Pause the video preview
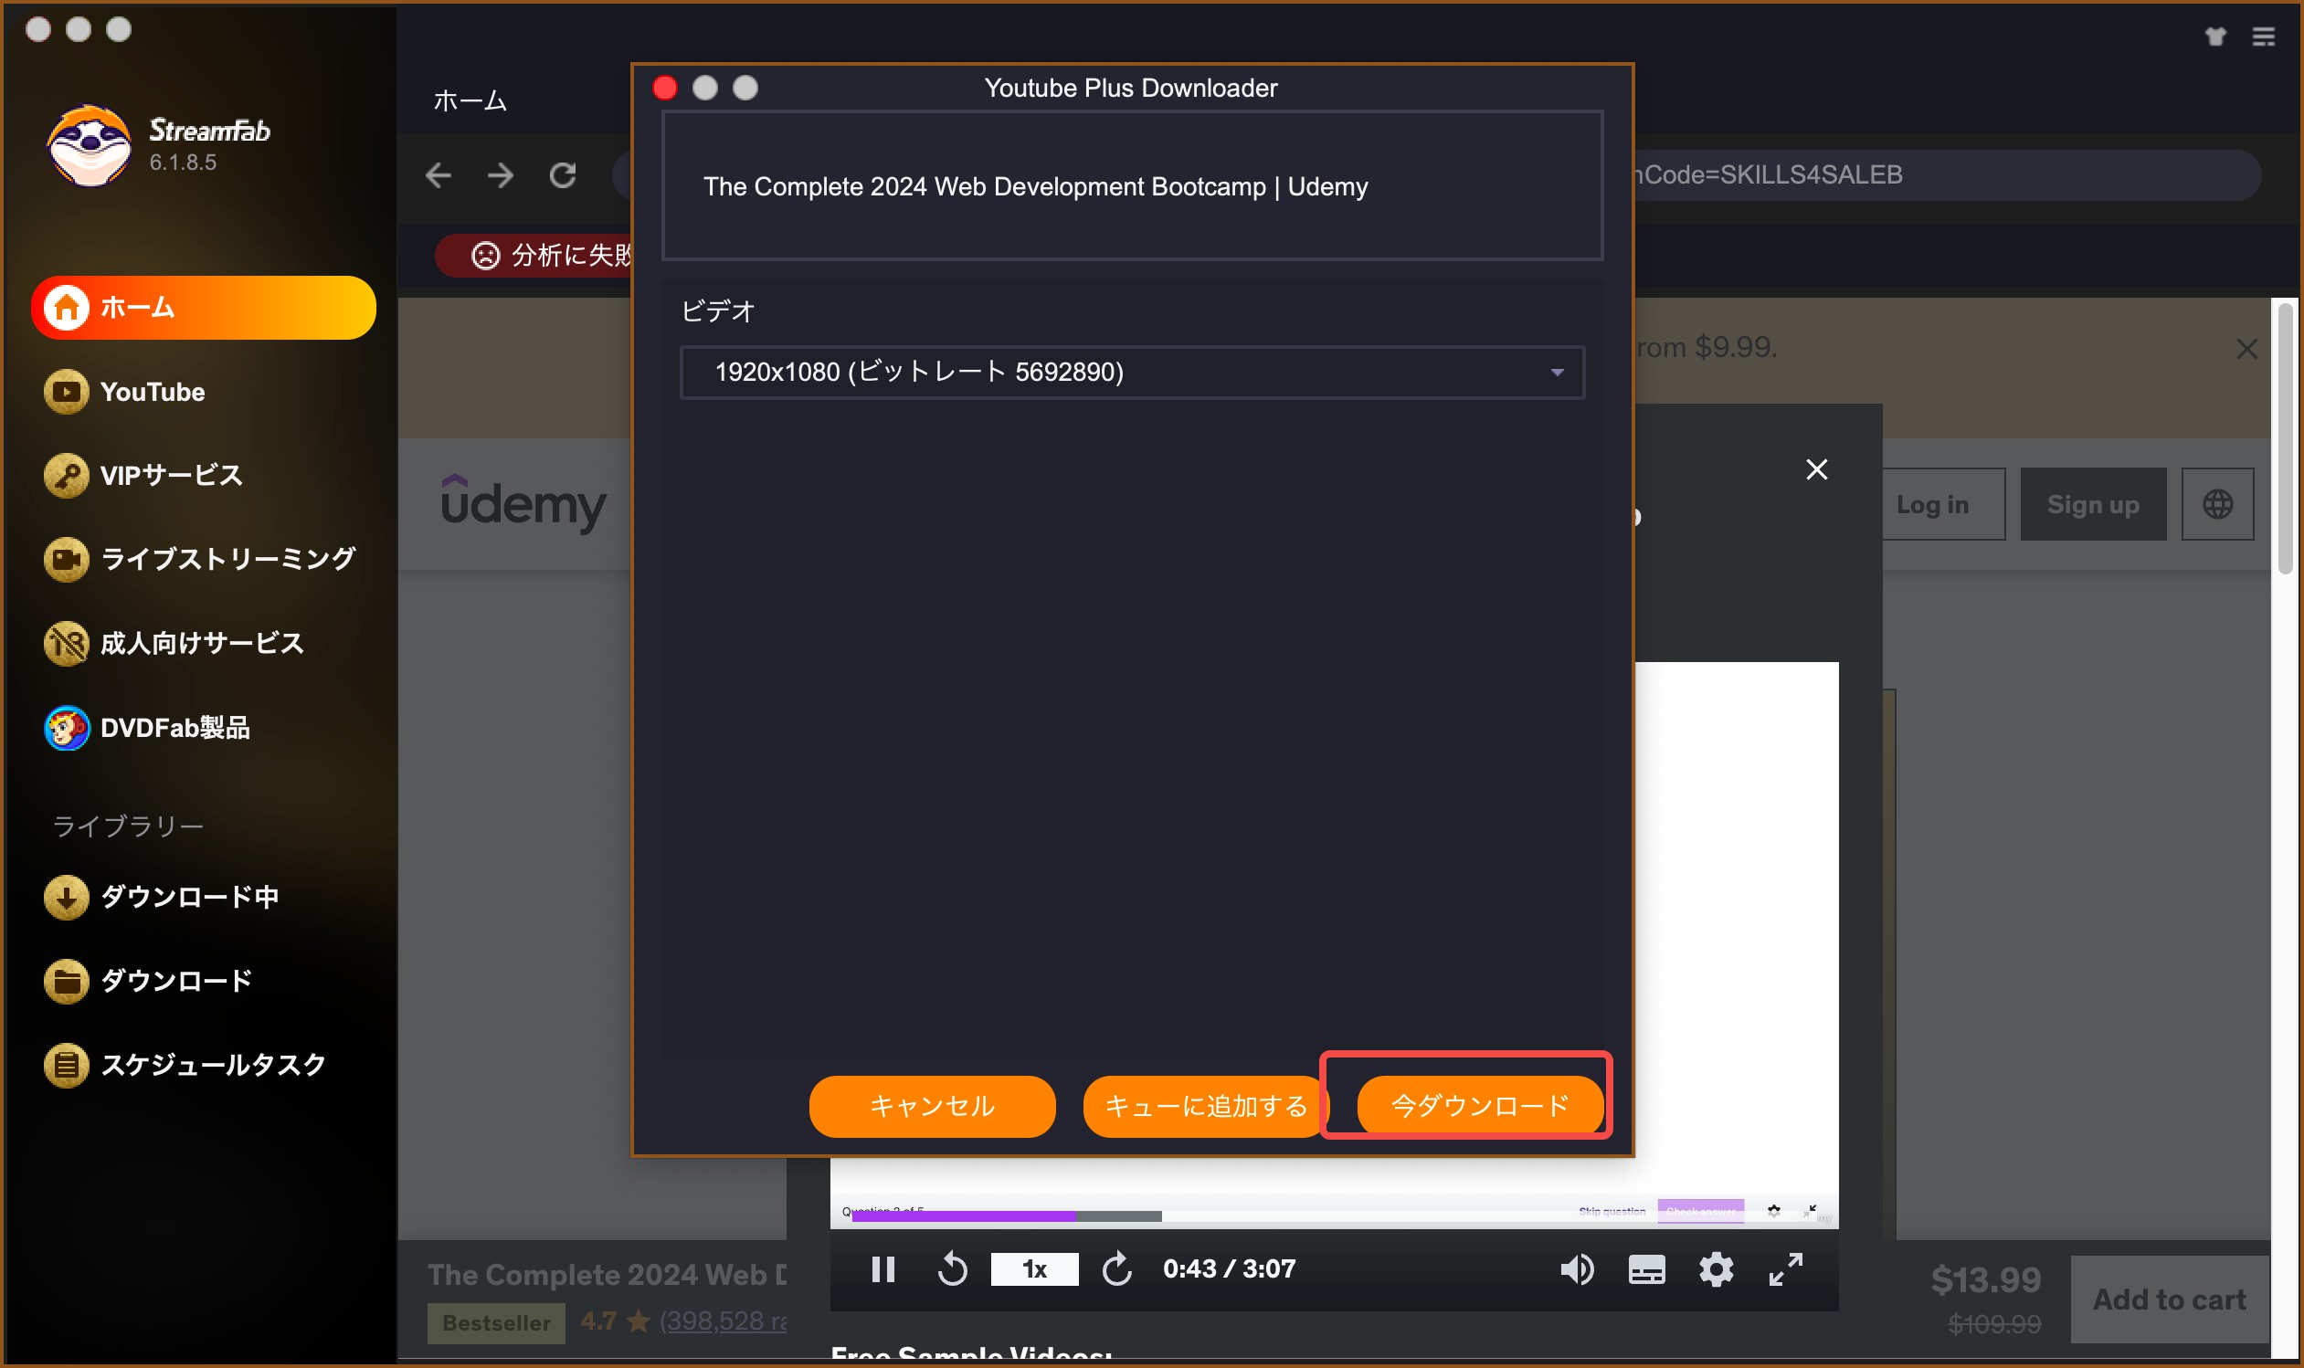This screenshot has width=2304, height=1368. click(x=882, y=1269)
